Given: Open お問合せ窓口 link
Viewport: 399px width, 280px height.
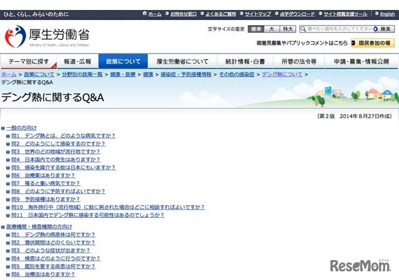Looking at the screenshot, I should (x=183, y=14).
